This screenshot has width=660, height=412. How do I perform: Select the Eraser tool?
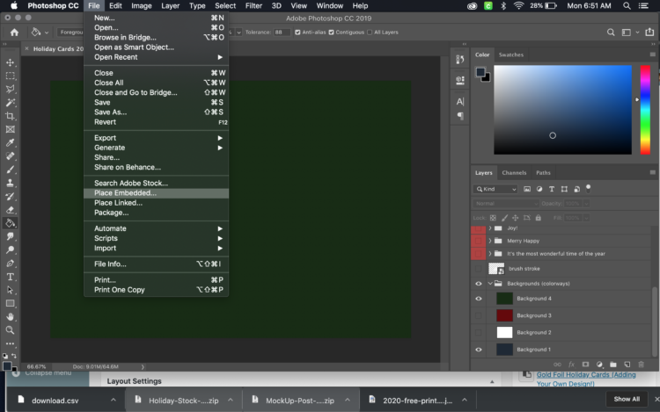10,210
